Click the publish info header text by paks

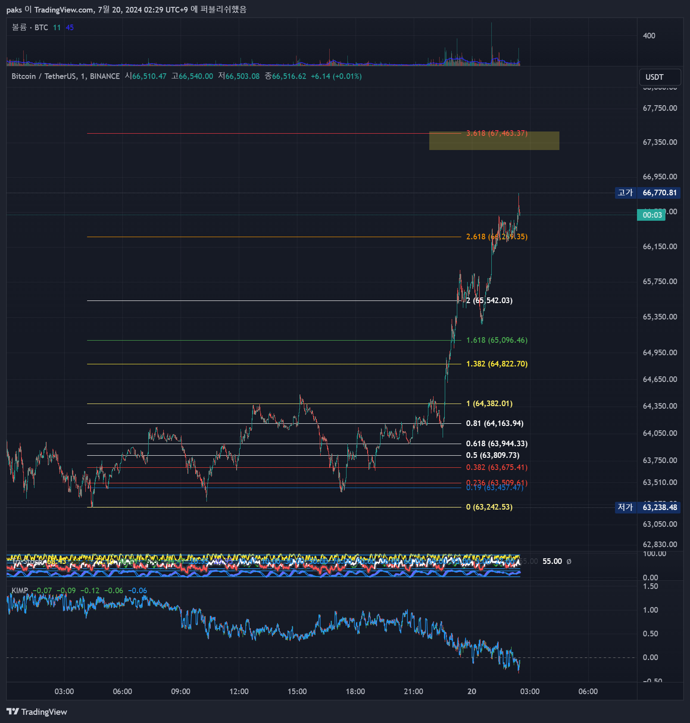(x=126, y=9)
